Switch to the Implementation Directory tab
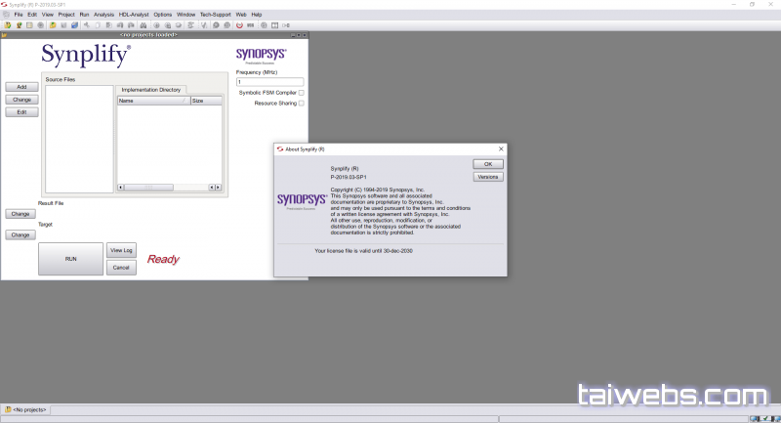781x423 pixels. 150,90
